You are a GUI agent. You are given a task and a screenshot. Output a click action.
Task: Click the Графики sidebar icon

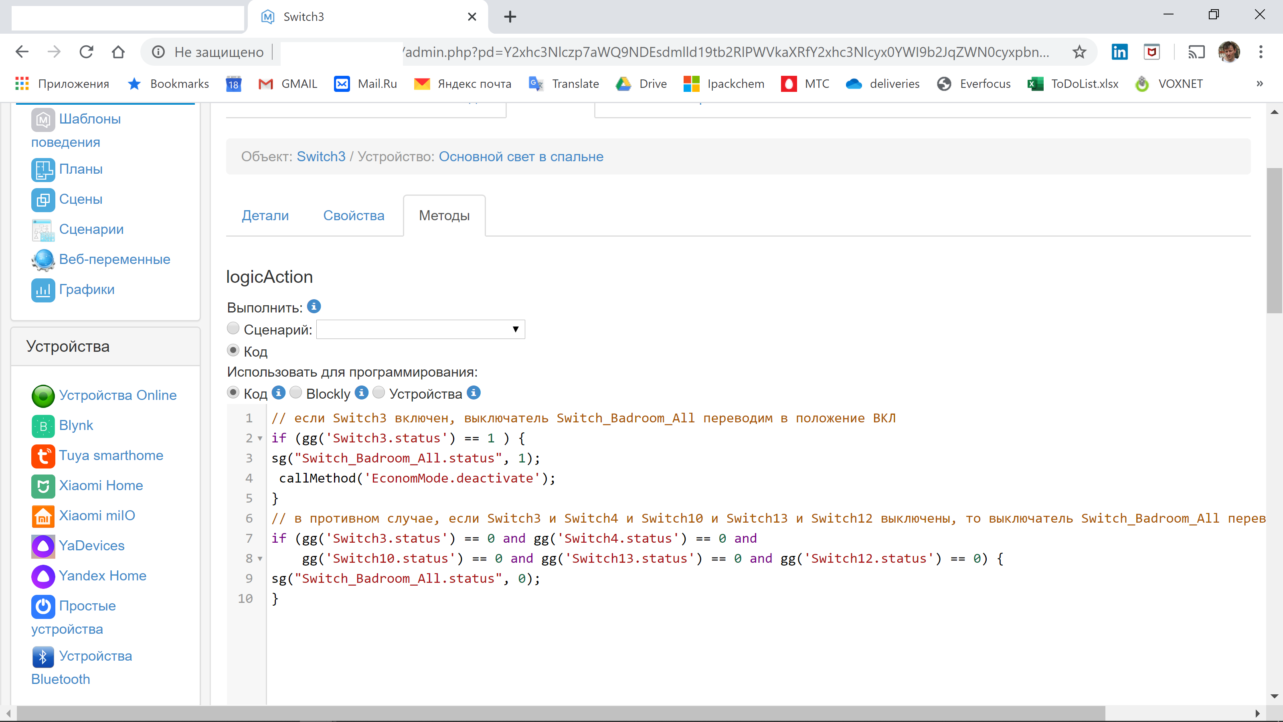(41, 289)
